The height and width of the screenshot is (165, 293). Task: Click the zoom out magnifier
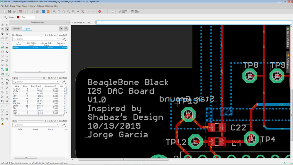[x=64, y=12]
